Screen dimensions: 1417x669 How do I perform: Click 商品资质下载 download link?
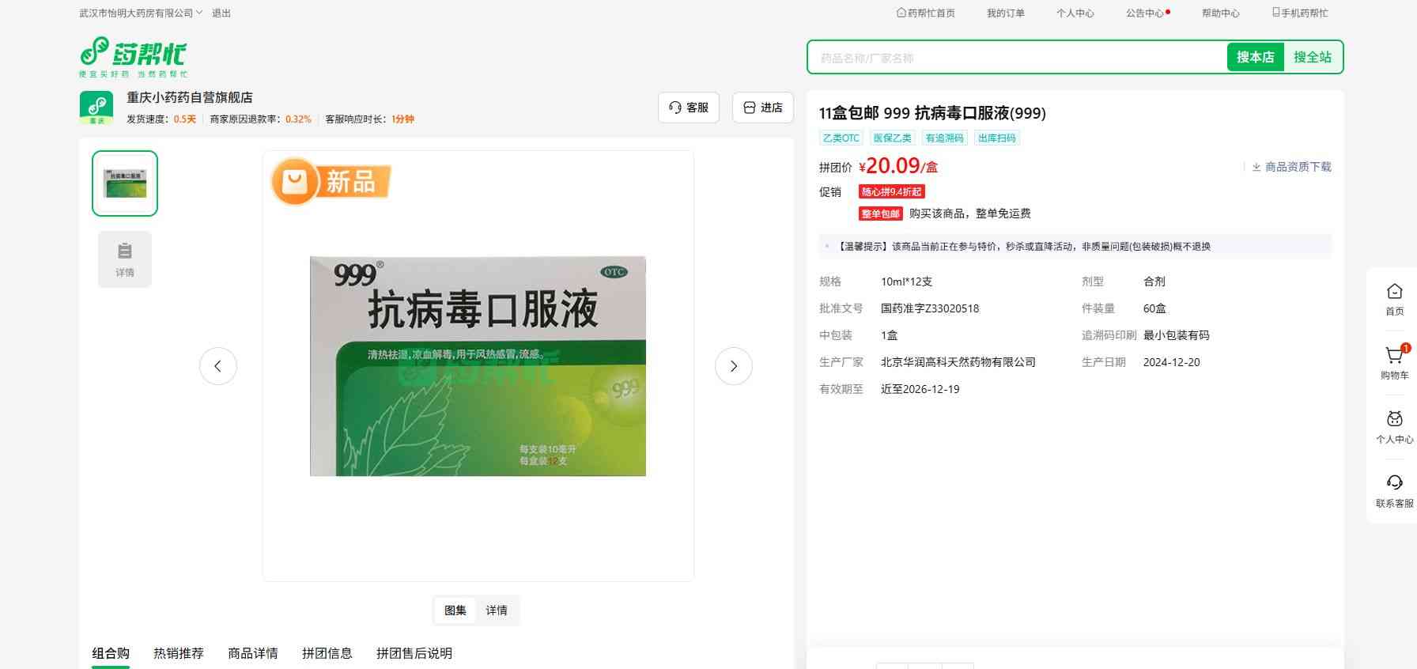point(1292,167)
